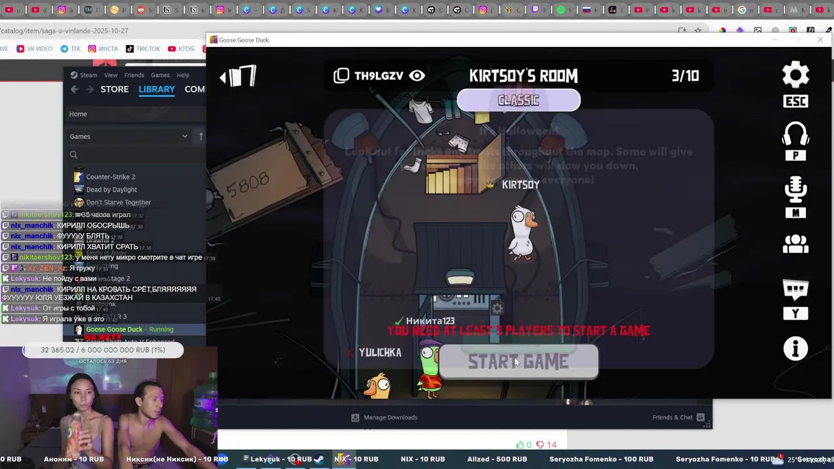Open the players list icon

pyautogui.click(x=796, y=244)
